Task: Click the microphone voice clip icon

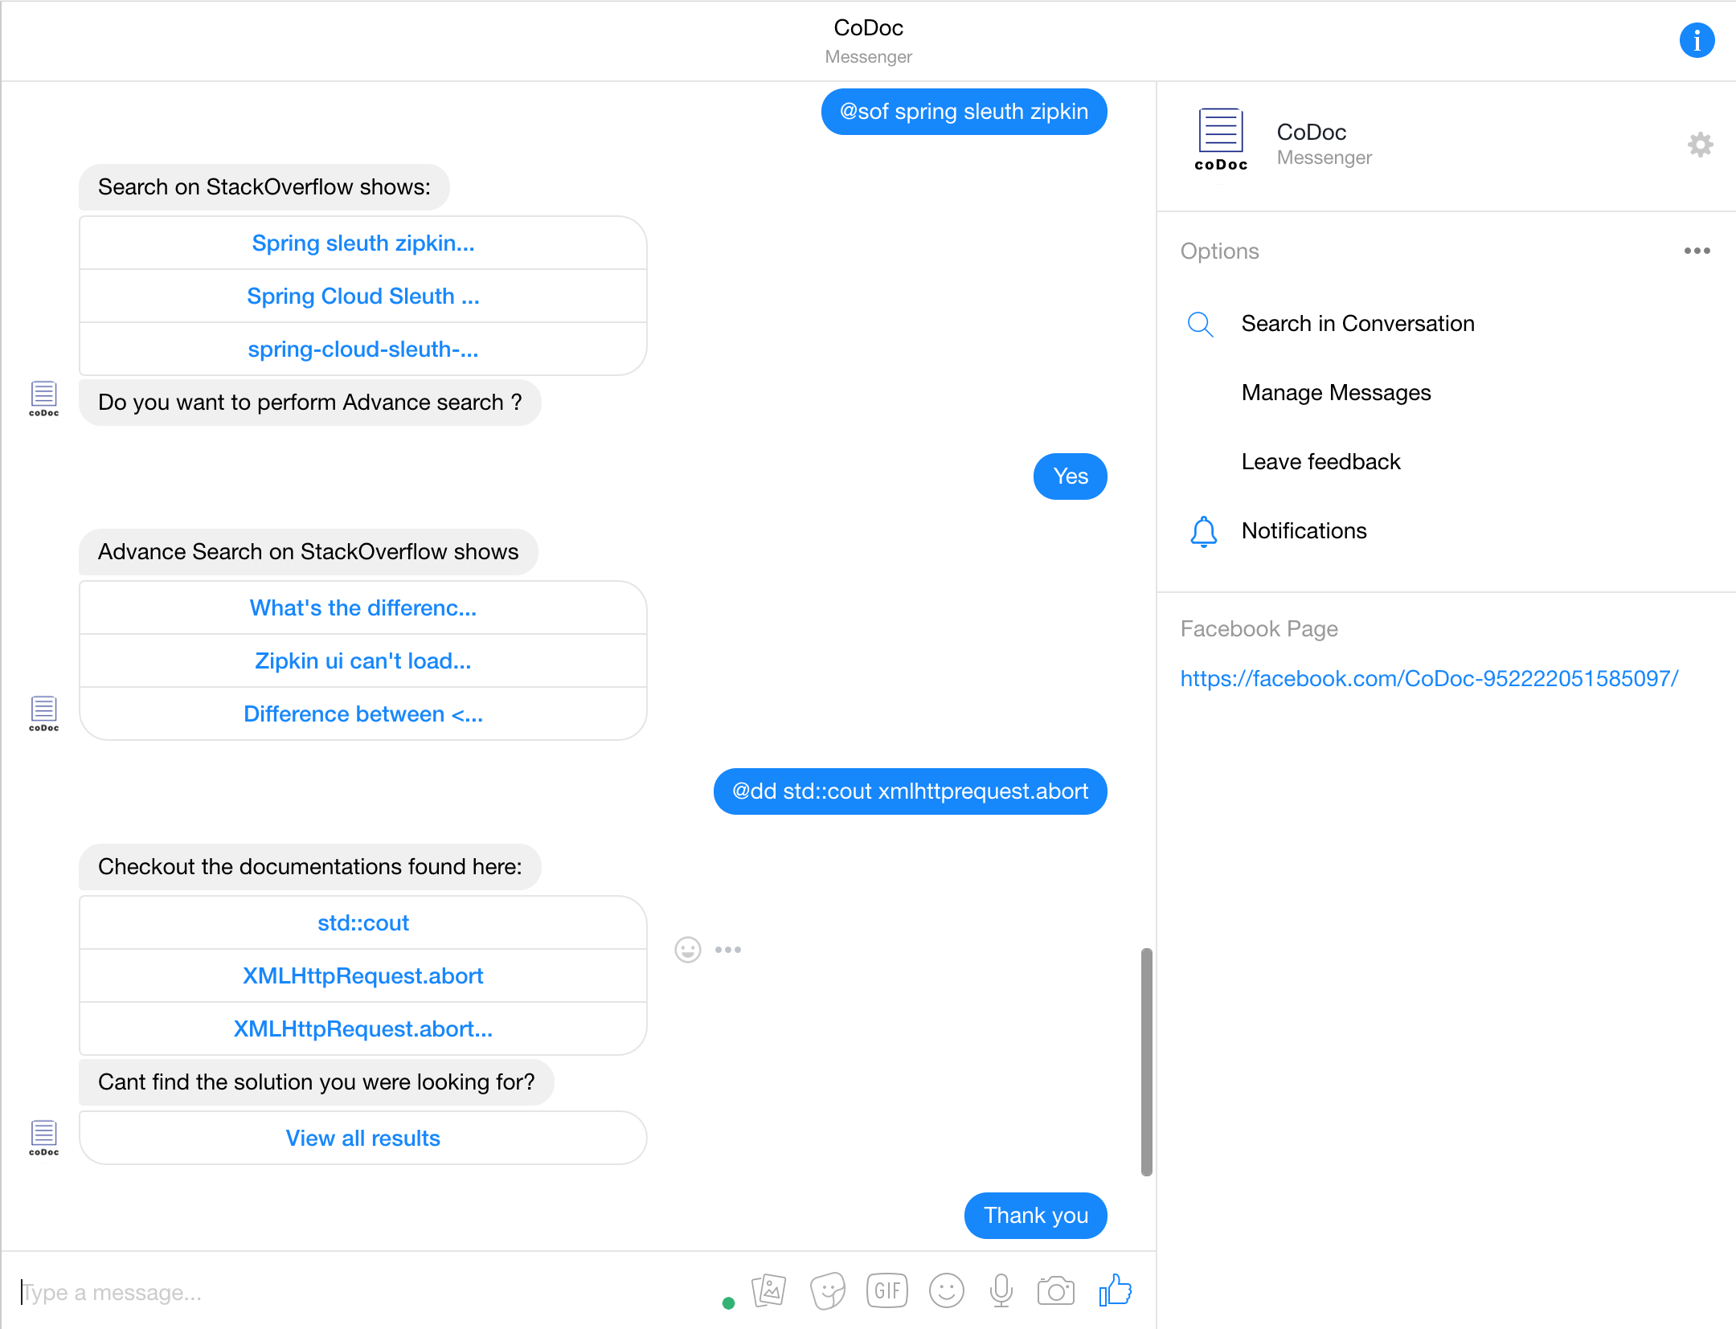Action: point(1001,1291)
